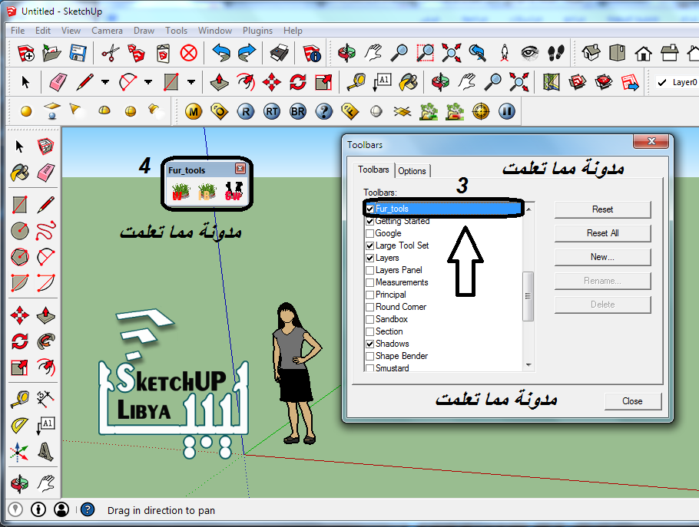699x527 pixels.
Task: Enable the Round Corner toolbar checkbox
Action: (370, 306)
